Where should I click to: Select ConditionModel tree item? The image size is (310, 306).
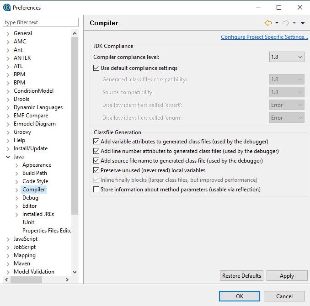click(34, 91)
